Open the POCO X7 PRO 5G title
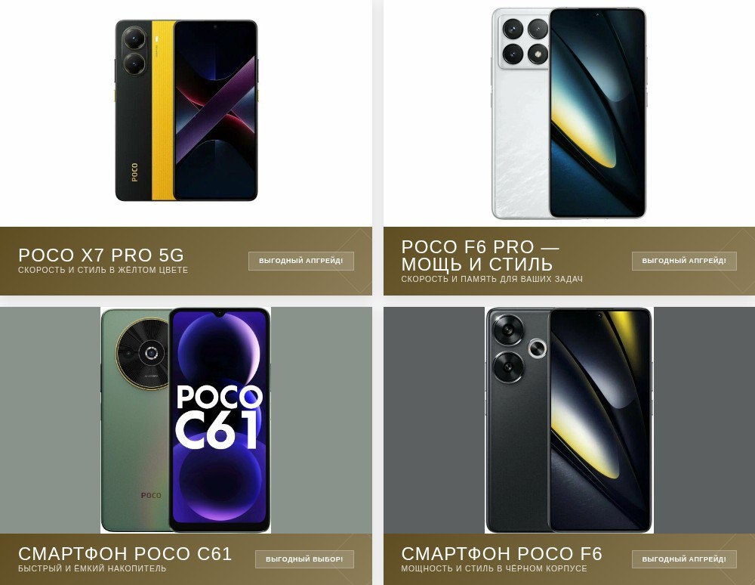This screenshot has width=755, height=585. 101,255
